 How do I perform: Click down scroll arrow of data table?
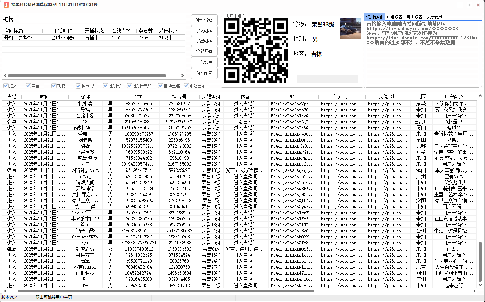(x=480, y=285)
